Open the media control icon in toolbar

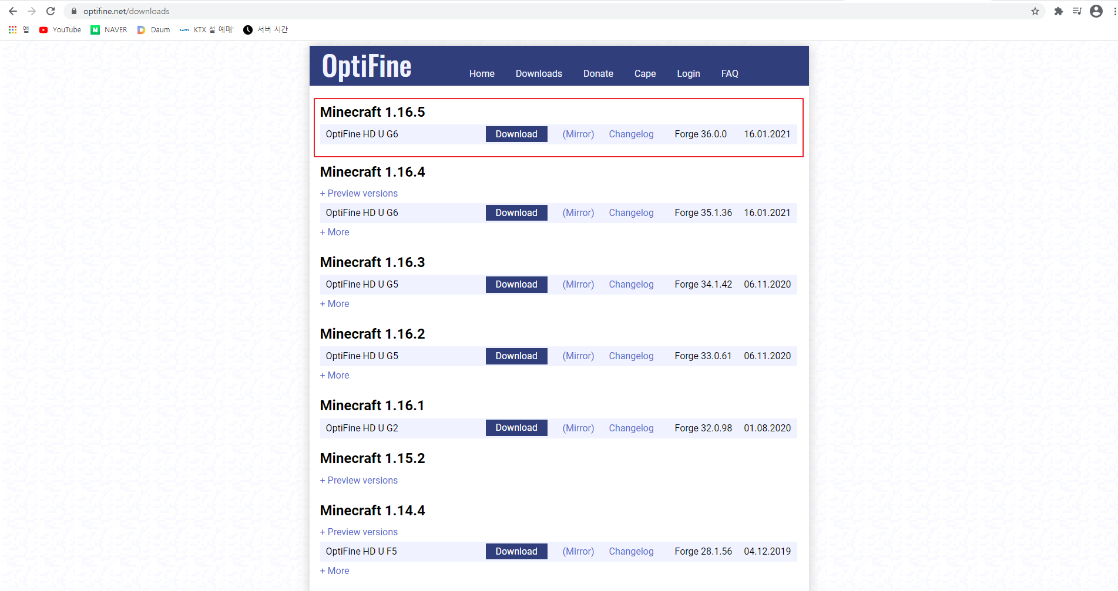1077,11
